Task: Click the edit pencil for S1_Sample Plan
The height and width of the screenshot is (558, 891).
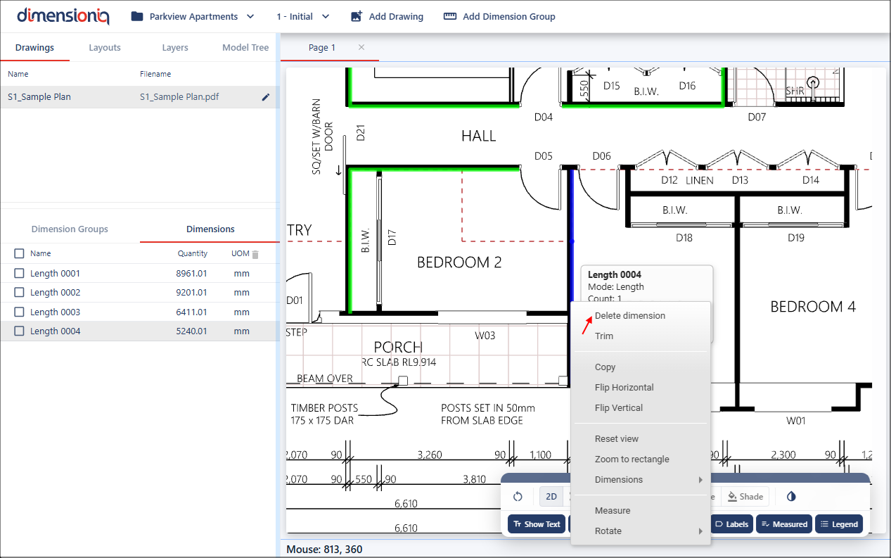Action: [x=265, y=97]
